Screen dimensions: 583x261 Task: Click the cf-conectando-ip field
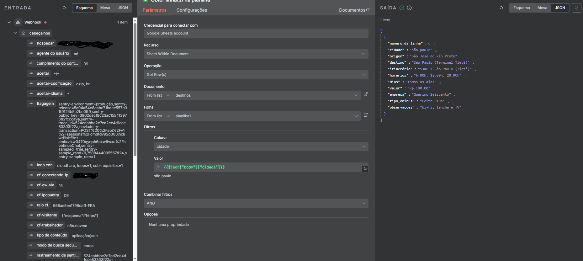(49, 175)
